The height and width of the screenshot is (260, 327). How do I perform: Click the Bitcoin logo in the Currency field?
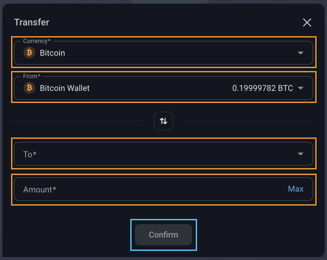click(29, 53)
